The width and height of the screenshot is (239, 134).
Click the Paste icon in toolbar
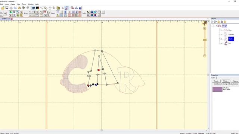[x=19, y=8]
